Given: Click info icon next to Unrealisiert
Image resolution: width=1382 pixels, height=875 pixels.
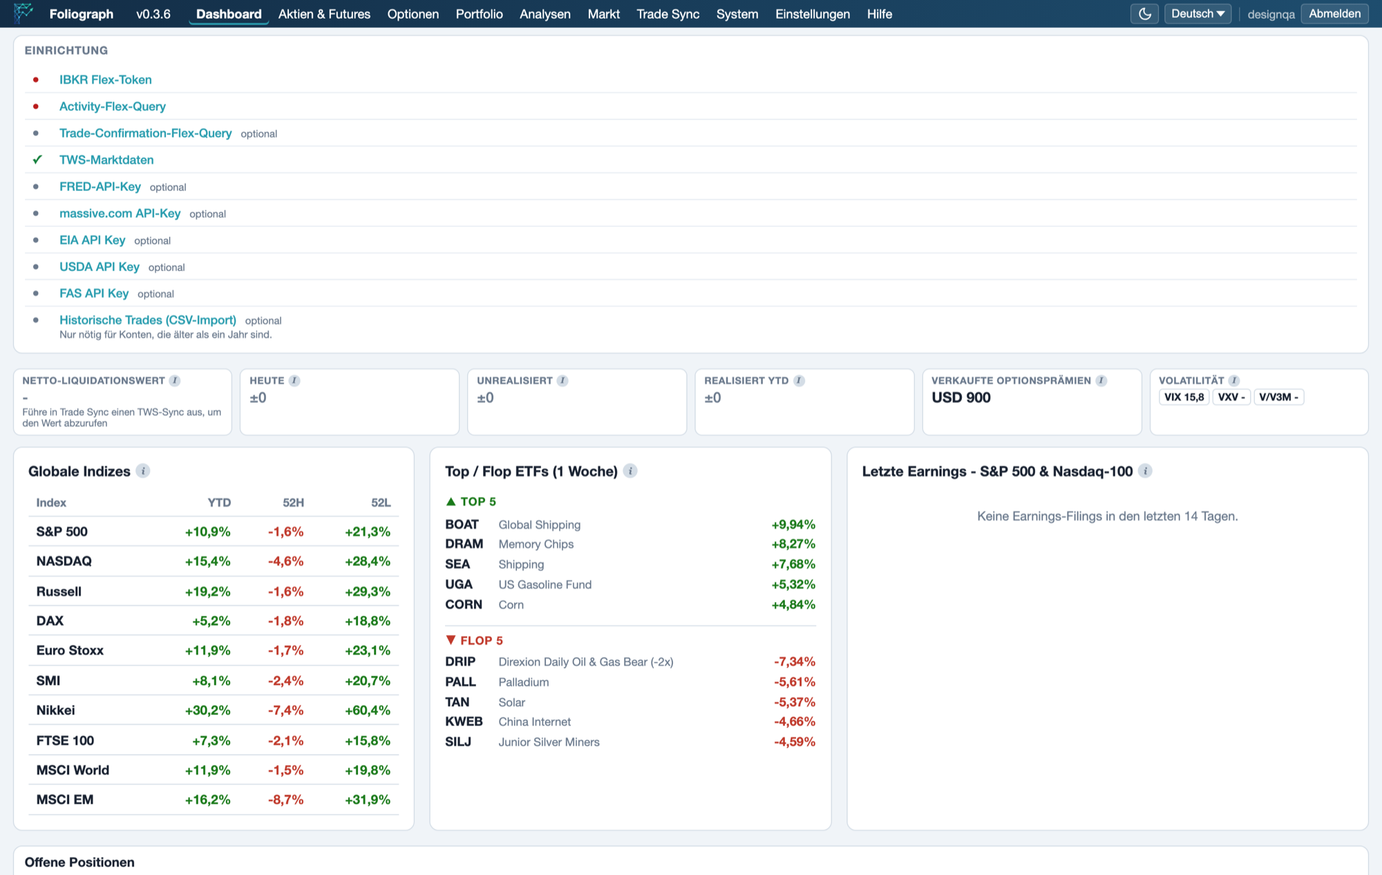Looking at the screenshot, I should (x=562, y=381).
